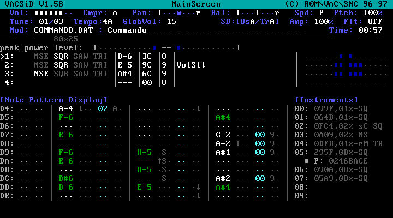Select note D-6 in row DD
Screen dimensions: 393x218
click(x=65, y=187)
